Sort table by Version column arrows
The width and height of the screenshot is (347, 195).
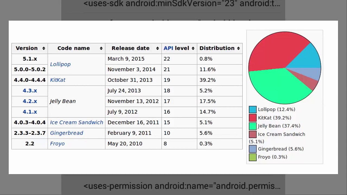click(44, 48)
